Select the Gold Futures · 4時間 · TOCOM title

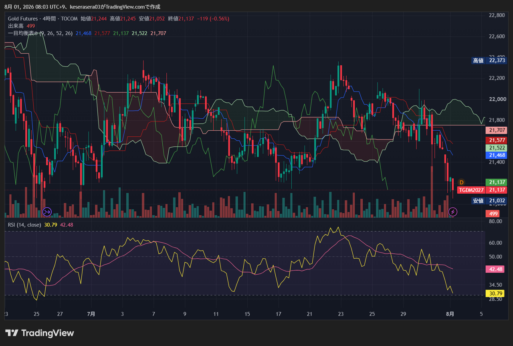click(x=43, y=18)
